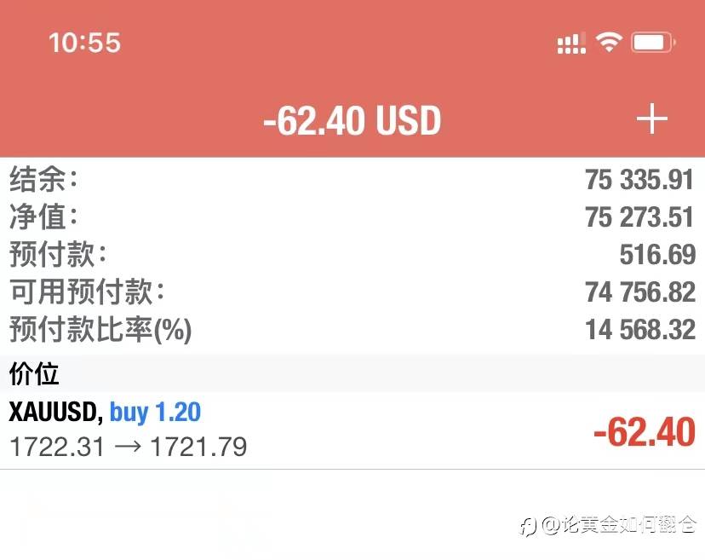Tap the plus icon to add new order
Image resolution: width=705 pixels, height=560 pixels.
pos(652,120)
